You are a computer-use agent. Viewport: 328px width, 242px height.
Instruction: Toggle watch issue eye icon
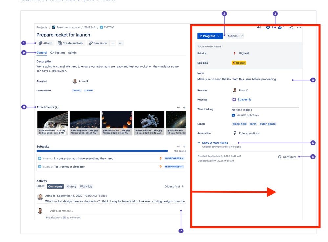click(x=268, y=27)
